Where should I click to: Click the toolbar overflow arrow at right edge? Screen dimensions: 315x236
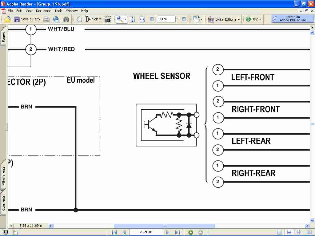coord(312,27)
